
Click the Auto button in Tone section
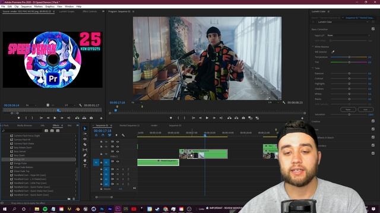(x=366, y=109)
